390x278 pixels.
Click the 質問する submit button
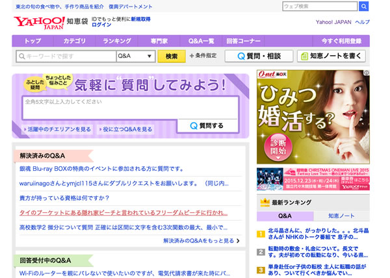tap(207, 126)
